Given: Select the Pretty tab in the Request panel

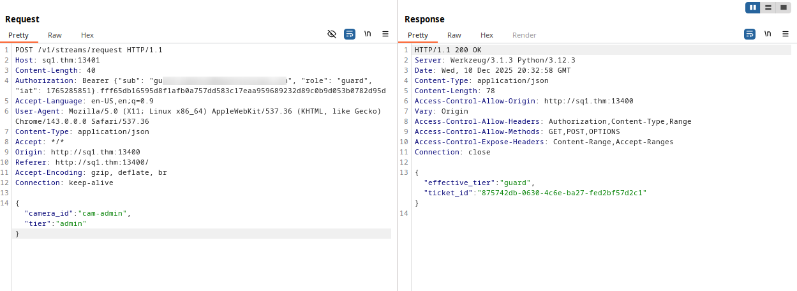Looking at the screenshot, I should coord(19,35).
